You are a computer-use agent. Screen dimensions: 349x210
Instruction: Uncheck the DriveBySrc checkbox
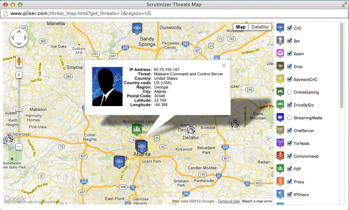tap(290, 105)
